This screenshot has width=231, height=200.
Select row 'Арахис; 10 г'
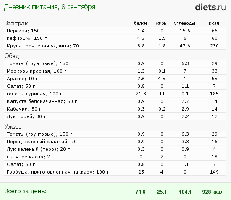pos(115,79)
